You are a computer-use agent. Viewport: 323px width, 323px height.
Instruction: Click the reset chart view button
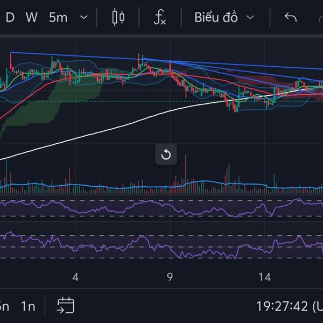tap(166, 155)
